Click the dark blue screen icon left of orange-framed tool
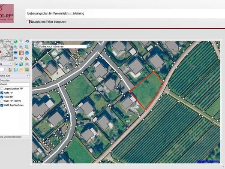Viewport: 225px width, 169px height. pyautogui.click(x=15, y=53)
